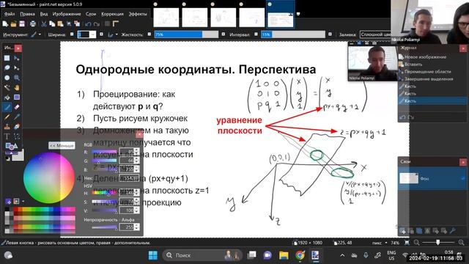Image resolution: width=469 pixels, height=264 pixels.
Task: Open the Коррекция menu
Action: pos(112,14)
